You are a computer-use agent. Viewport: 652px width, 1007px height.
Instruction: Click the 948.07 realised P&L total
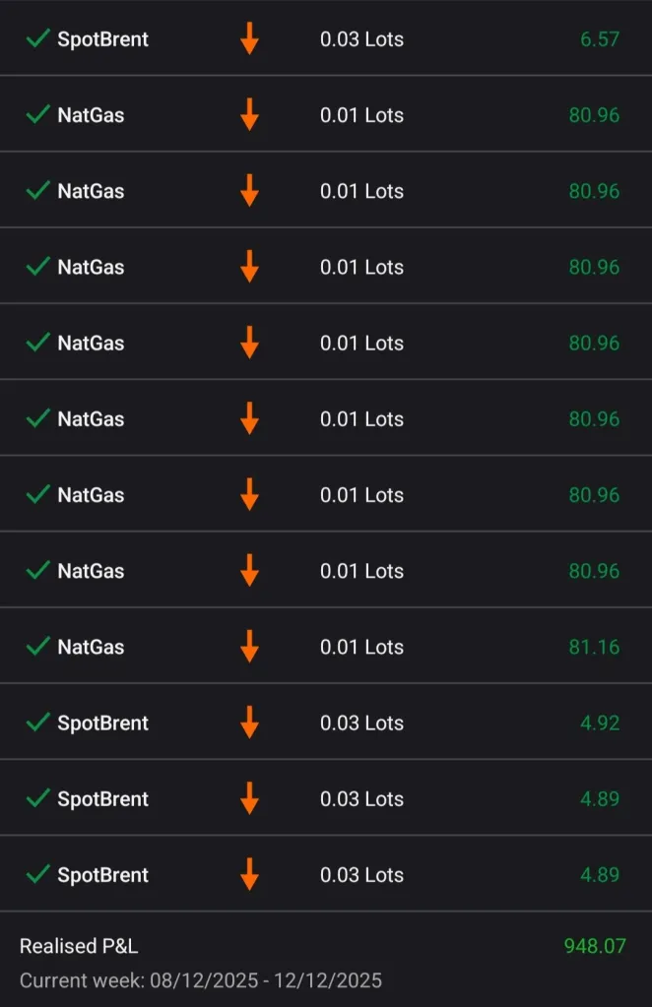click(594, 946)
